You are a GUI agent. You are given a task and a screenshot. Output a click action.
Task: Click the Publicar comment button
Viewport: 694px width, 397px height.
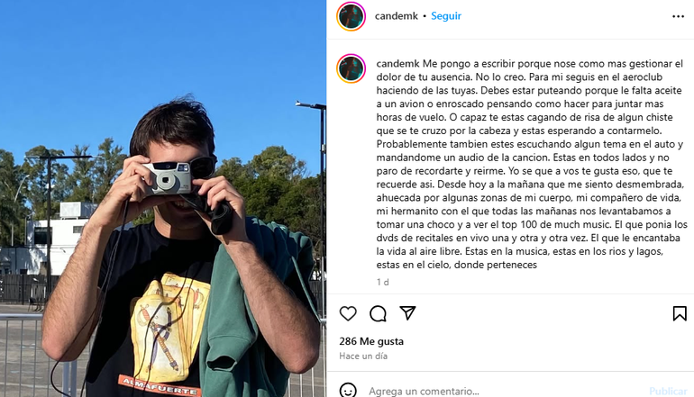[x=668, y=392]
